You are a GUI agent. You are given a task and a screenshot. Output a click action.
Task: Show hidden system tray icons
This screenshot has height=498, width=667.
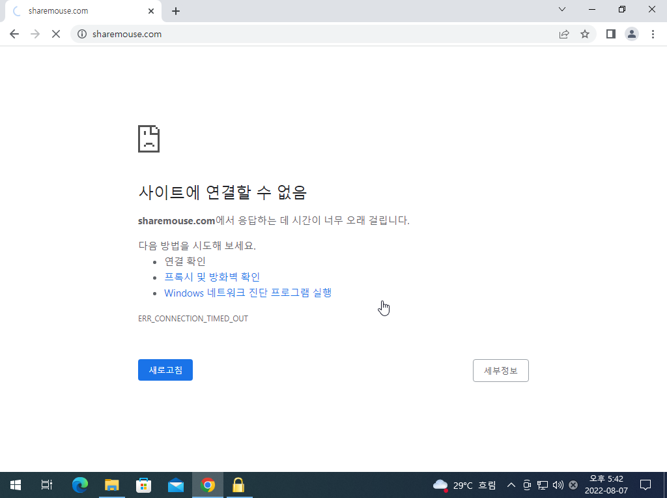pos(511,485)
